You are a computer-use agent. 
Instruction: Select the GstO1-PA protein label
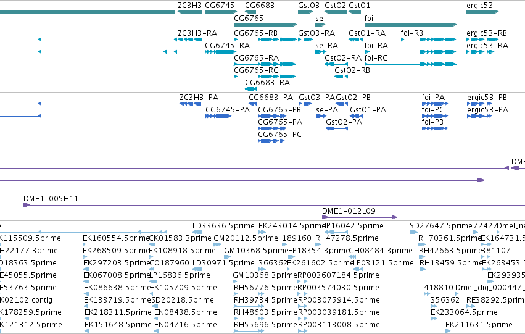point(368,110)
